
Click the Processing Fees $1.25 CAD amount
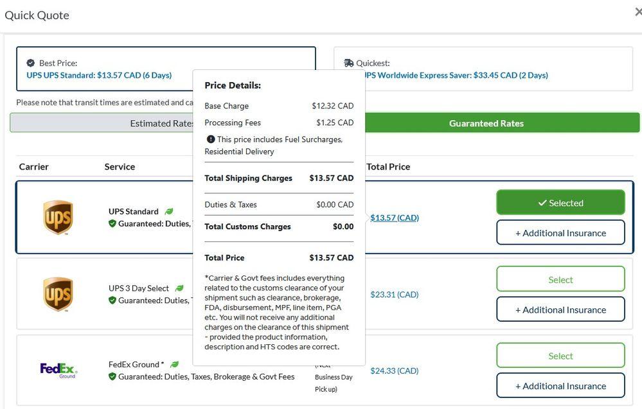pos(335,123)
